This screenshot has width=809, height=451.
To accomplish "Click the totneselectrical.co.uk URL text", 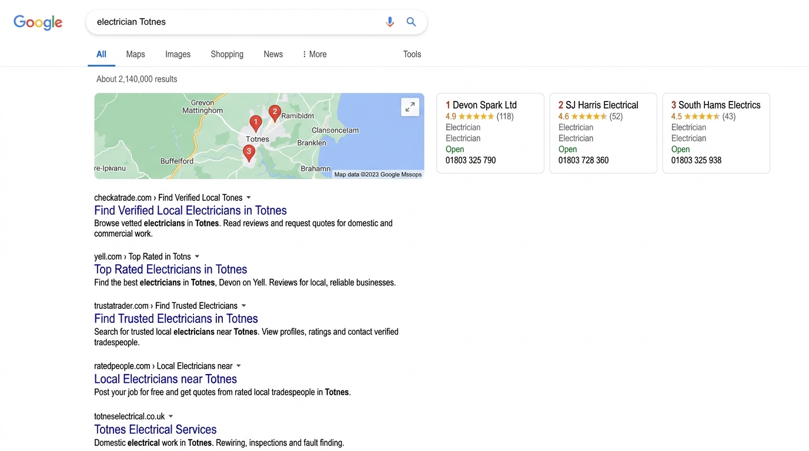I will (x=129, y=417).
